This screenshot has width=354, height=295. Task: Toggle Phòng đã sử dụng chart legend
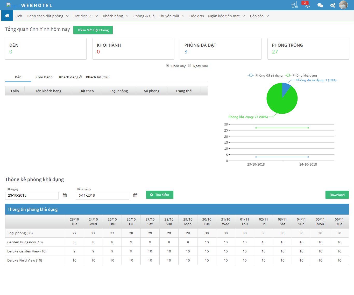coord(265,76)
